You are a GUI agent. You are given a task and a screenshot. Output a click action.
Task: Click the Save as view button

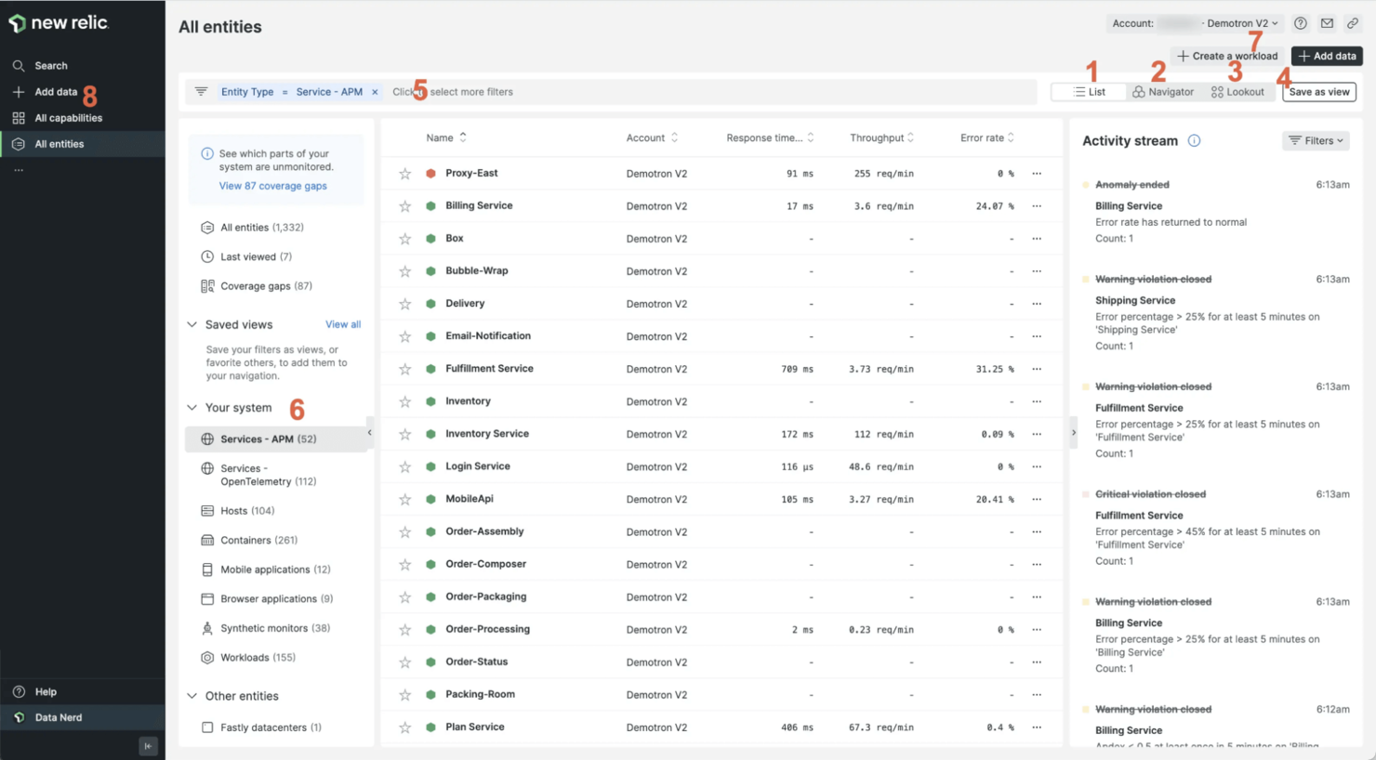1319,91
